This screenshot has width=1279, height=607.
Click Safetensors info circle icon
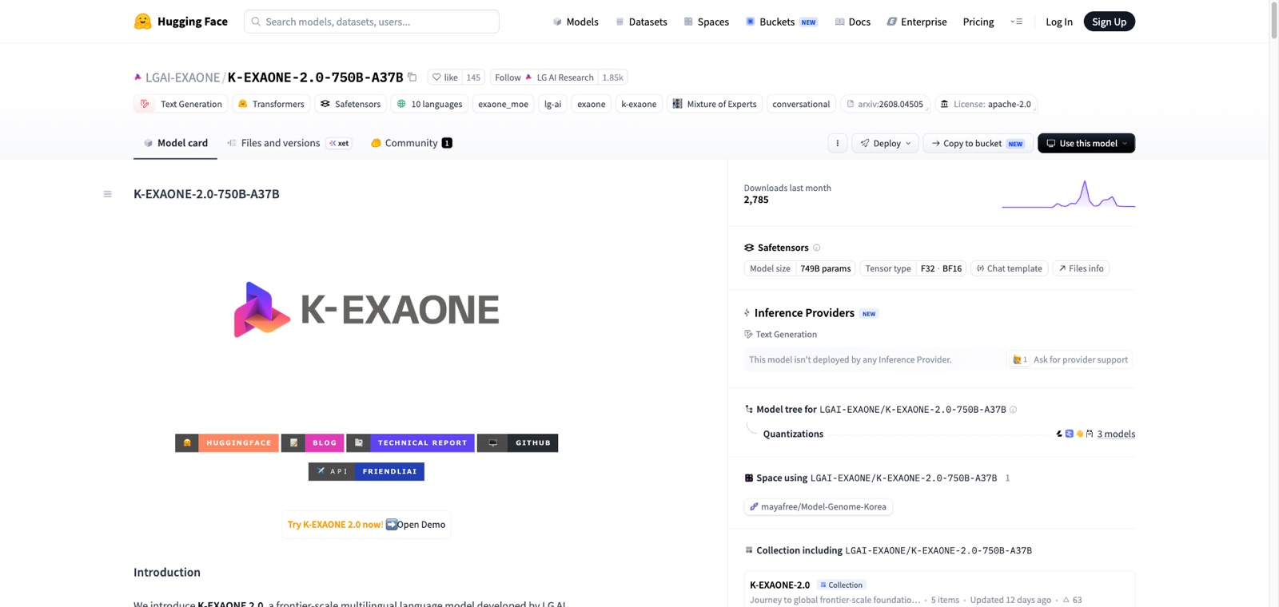pyautogui.click(x=816, y=248)
